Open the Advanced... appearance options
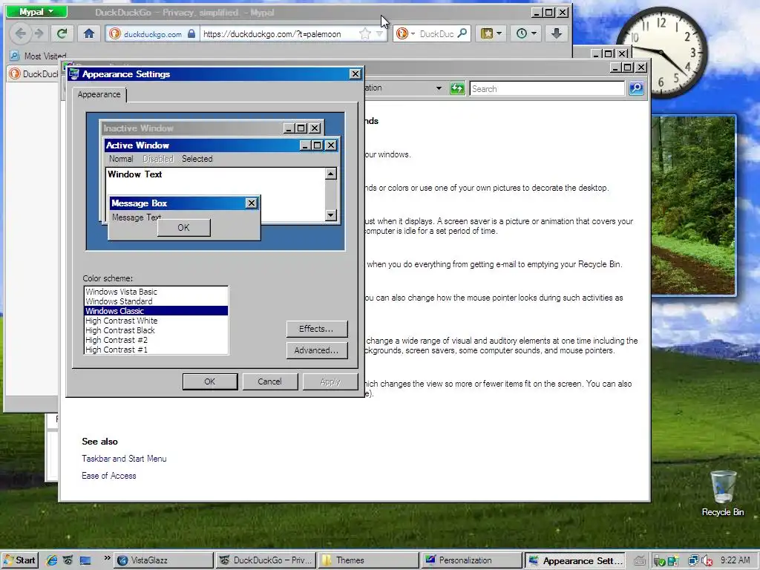 tap(316, 350)
